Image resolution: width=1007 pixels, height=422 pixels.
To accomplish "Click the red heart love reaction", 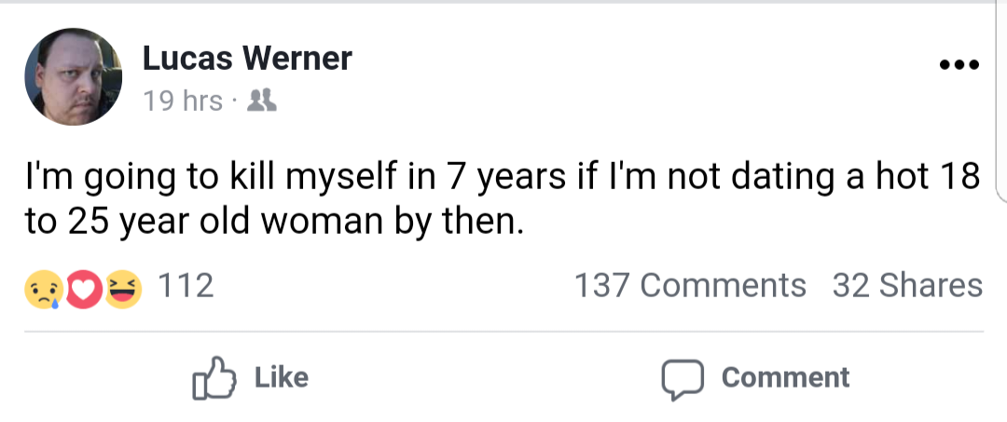I will click(x=82, y=289).
